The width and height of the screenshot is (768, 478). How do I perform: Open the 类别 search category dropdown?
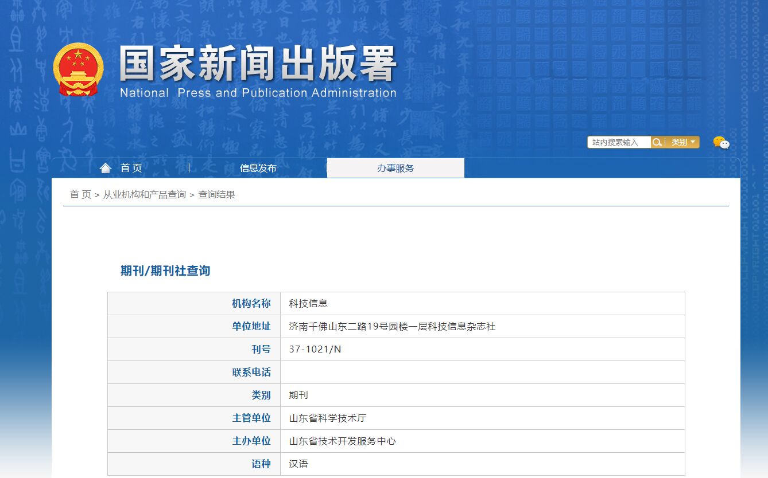682,142
